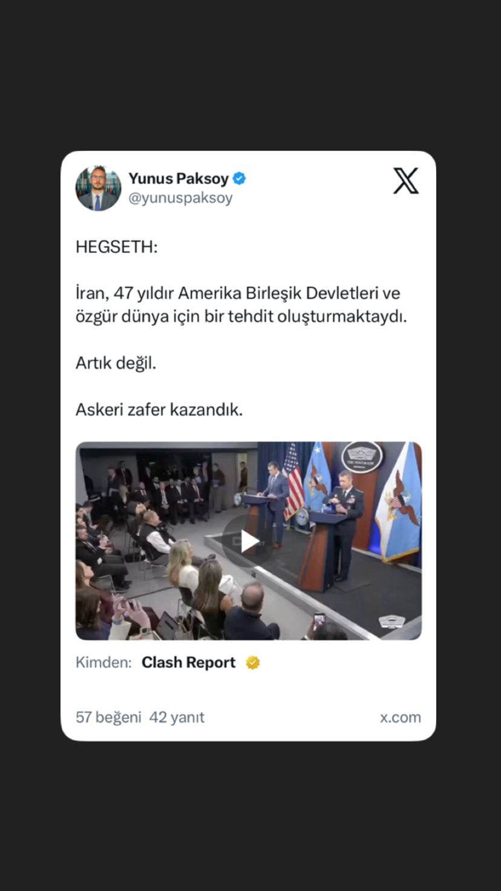Click the Pentagon watermark logo in video corner

point(391,622)
